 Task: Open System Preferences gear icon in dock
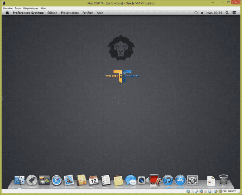coord(192,180)
